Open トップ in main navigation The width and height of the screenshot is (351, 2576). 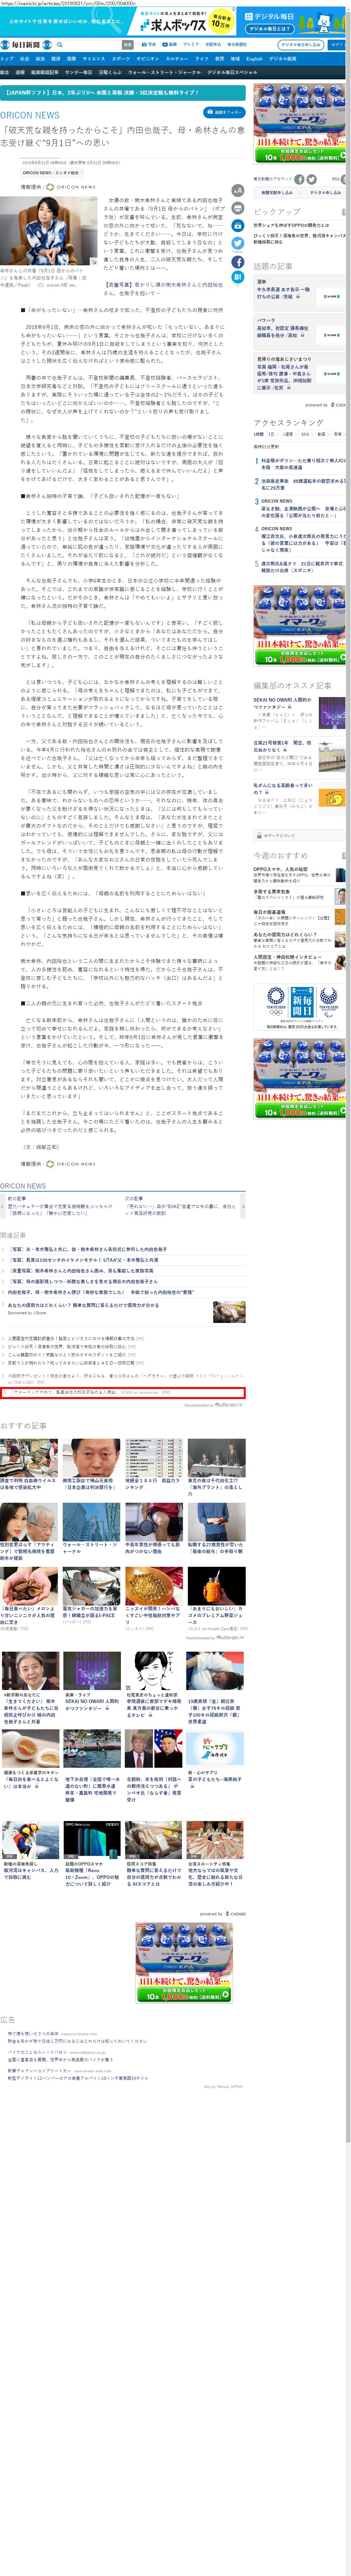pos(7,59)
